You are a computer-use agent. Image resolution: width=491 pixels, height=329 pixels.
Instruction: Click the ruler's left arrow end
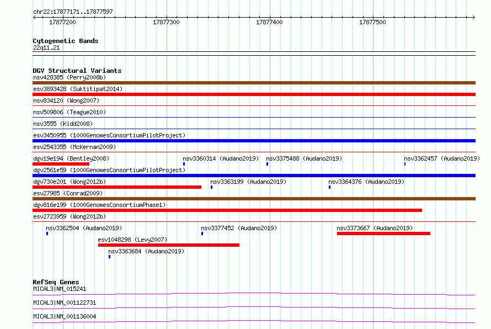(34, 17)
